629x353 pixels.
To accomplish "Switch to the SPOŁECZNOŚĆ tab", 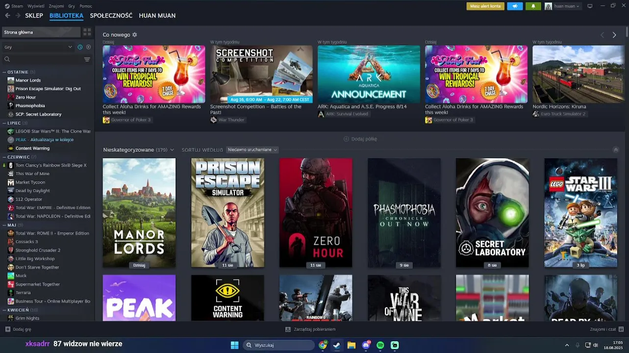I will tap(111, 16).
